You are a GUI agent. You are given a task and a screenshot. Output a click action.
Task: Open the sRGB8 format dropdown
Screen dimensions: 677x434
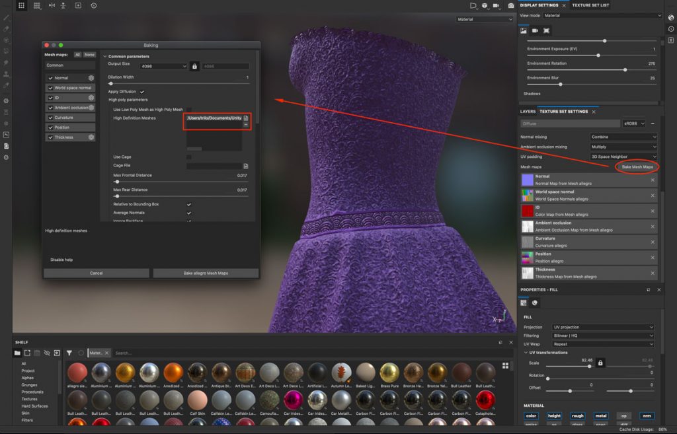point(634,124)
